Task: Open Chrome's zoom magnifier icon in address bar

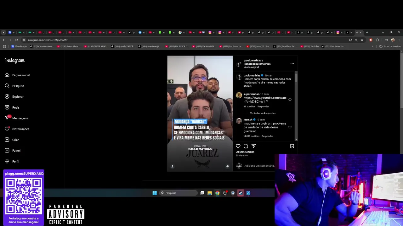Action: coord(356,40)
